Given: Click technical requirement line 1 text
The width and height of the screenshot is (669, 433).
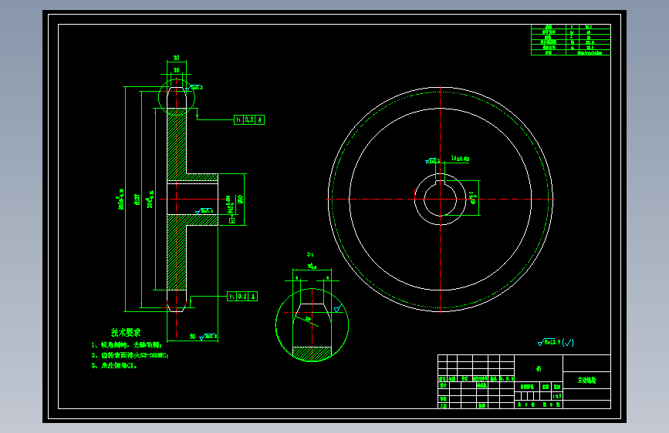Looking at the screenshot, I should [x=127, y=345].
